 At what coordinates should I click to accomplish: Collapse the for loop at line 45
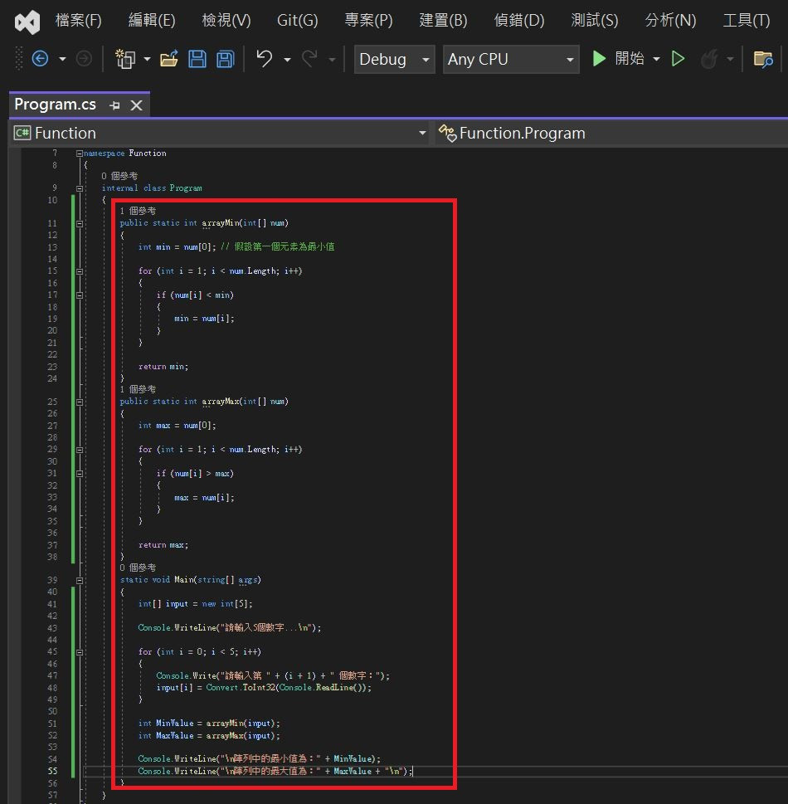tap(80, 652)
